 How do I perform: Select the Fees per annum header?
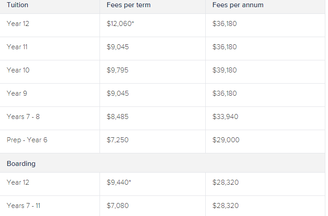(238, 5)
